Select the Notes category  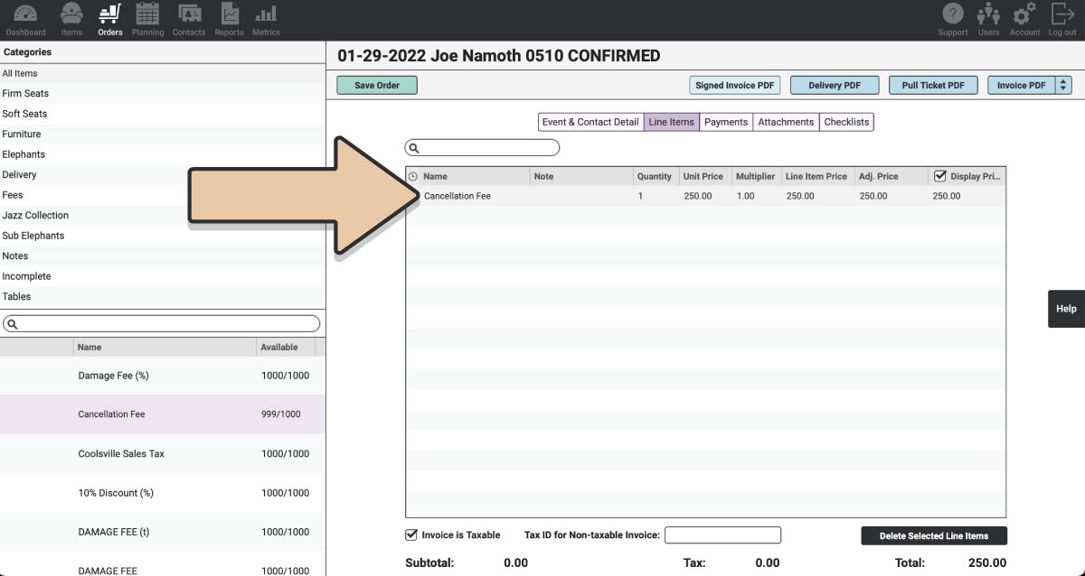(163, 255)
